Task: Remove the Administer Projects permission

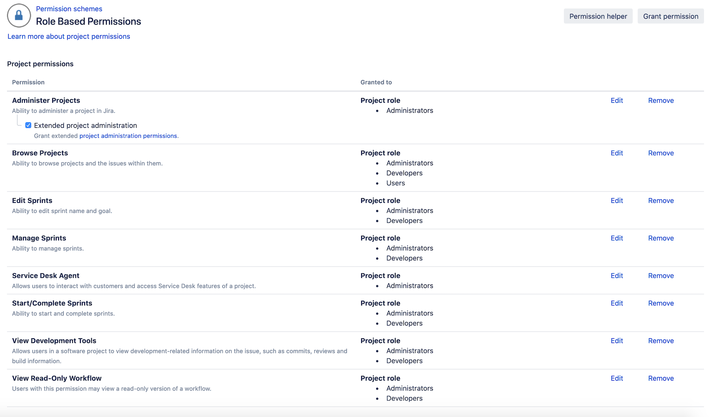Action: pyautogui.click(x=661, y=100)
